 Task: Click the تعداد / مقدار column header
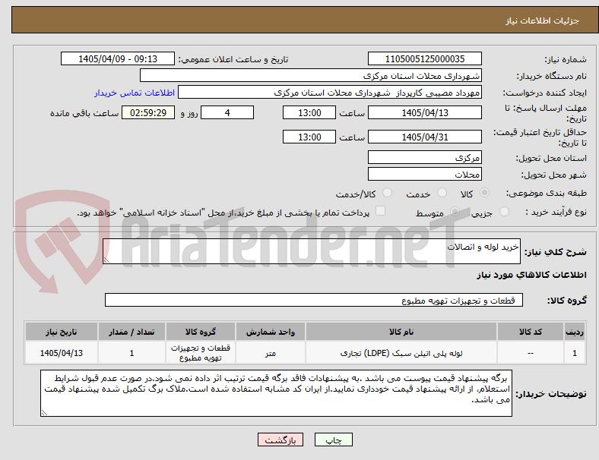pos(132,332)
